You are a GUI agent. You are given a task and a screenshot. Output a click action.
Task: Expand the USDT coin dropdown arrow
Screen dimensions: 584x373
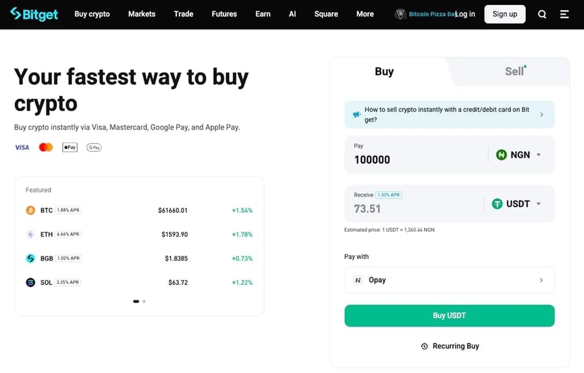[539, 204]
